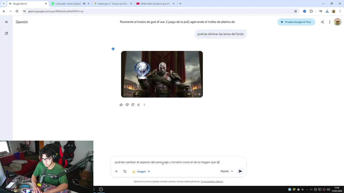The width and height of the screenshot is (344, 193).
Task: Reload the page
Action: point(17,11)
